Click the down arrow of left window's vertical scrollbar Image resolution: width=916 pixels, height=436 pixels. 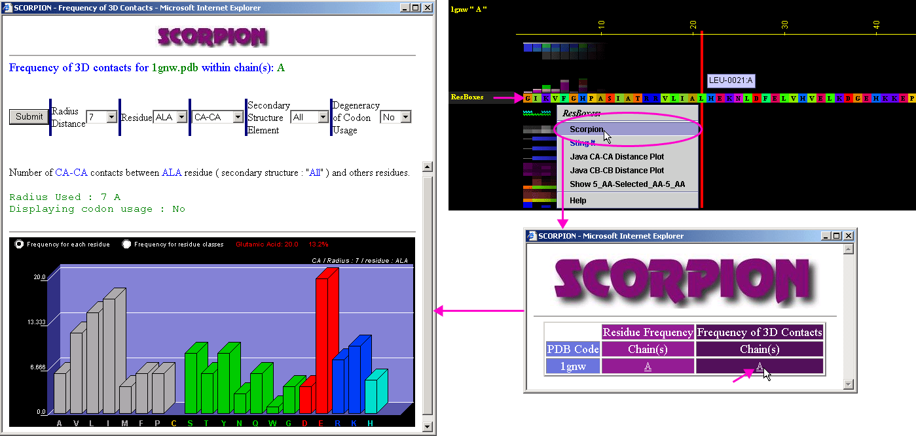(428, 427)
